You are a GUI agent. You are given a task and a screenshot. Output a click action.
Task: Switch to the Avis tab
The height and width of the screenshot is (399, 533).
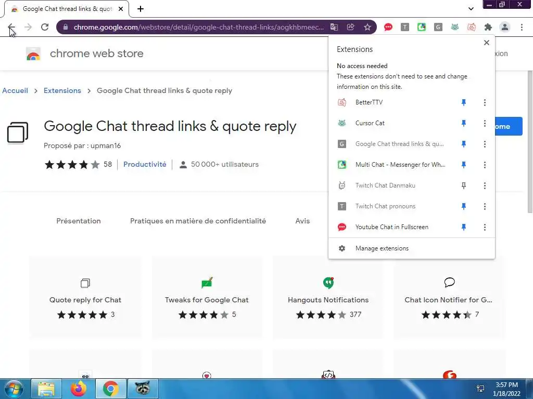[x=302, y=221]
